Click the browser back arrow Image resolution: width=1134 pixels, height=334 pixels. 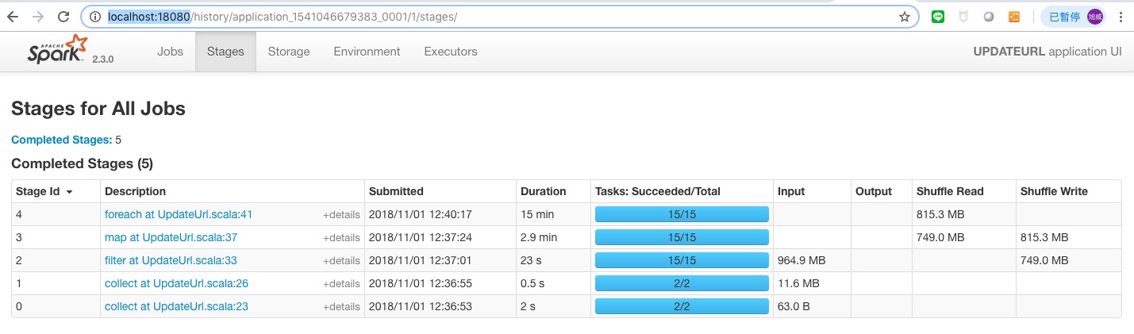coord(13,17)
